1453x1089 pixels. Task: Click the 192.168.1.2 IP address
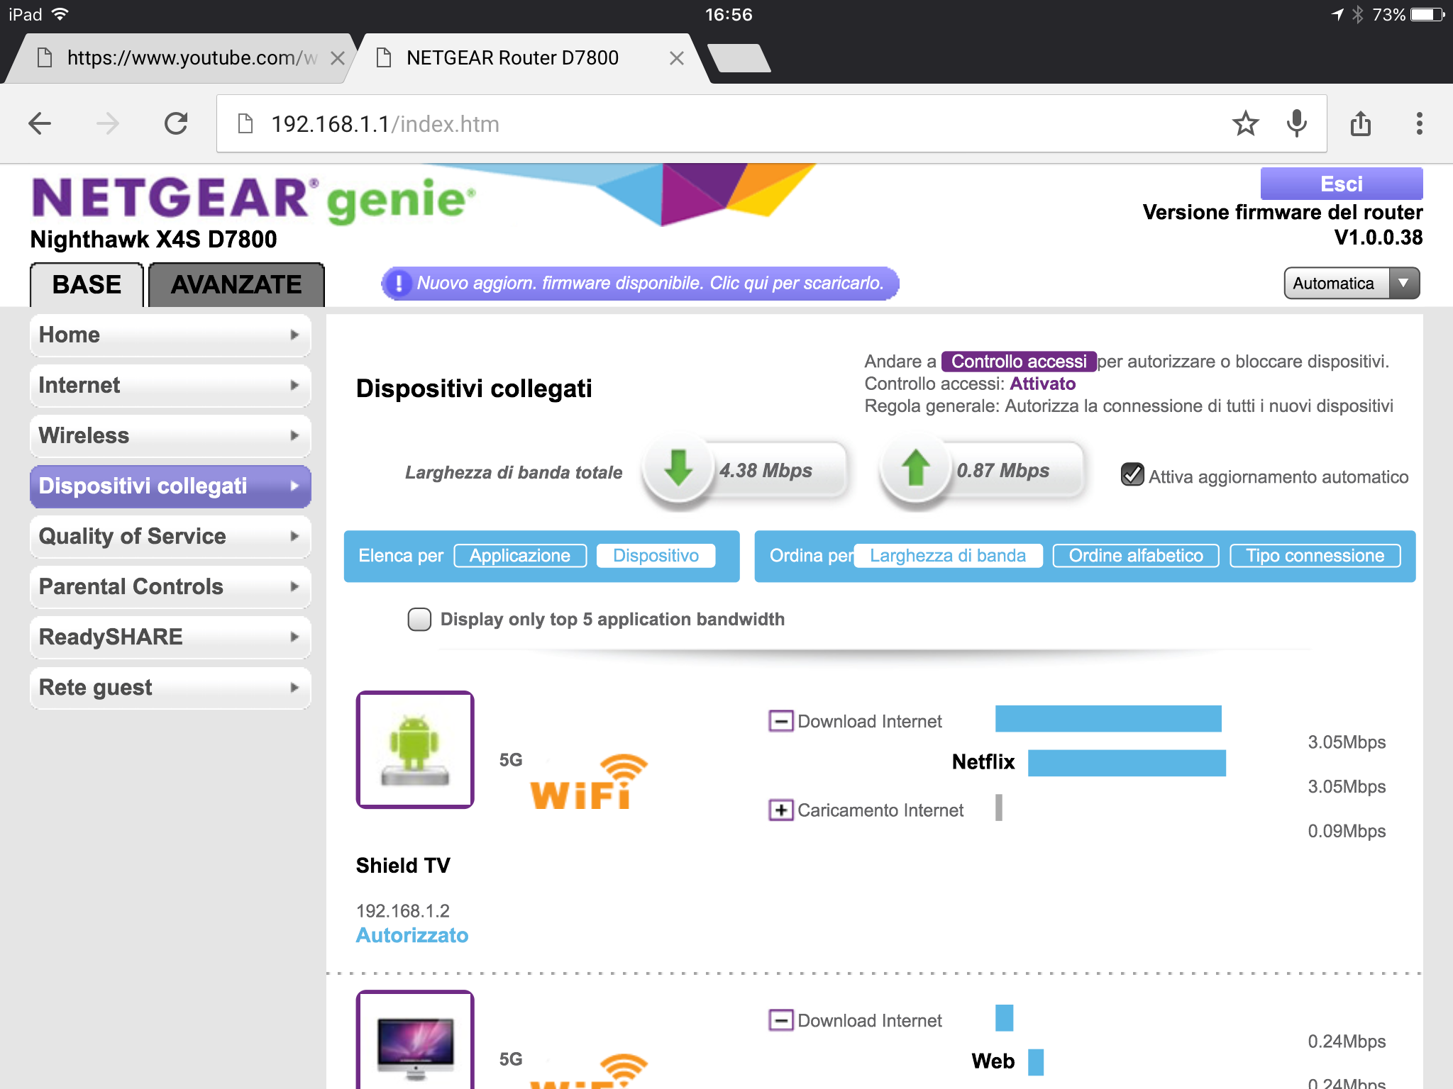[x=403, y=910]
